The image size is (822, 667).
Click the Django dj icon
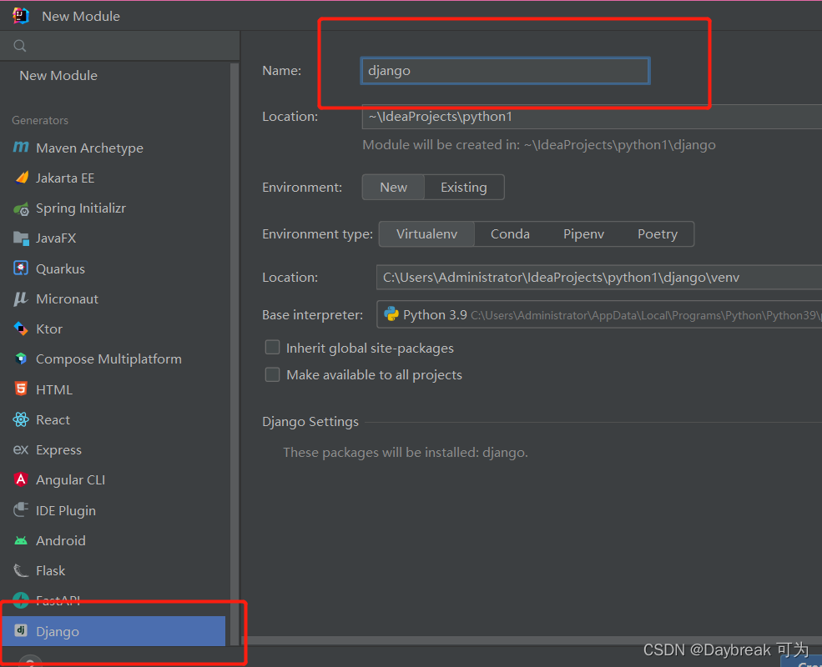pos(20,630)
